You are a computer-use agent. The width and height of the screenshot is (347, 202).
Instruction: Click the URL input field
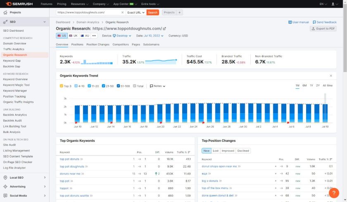click(88, 13)
